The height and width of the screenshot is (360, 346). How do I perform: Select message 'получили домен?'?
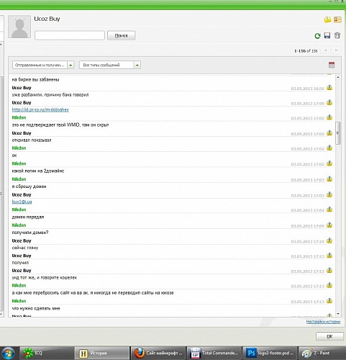[30, 233]
